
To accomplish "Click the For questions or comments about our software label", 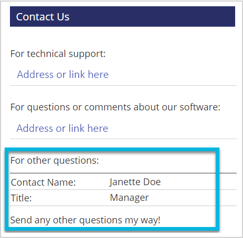I will pos(115,107).
